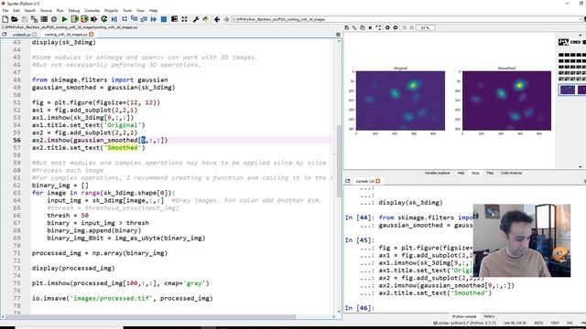
Task: Remove the current plot with X
Action: point(370,27)
